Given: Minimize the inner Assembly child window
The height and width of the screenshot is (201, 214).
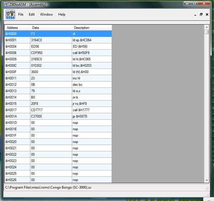Looking at the screenshot, I should click(195, 15).
